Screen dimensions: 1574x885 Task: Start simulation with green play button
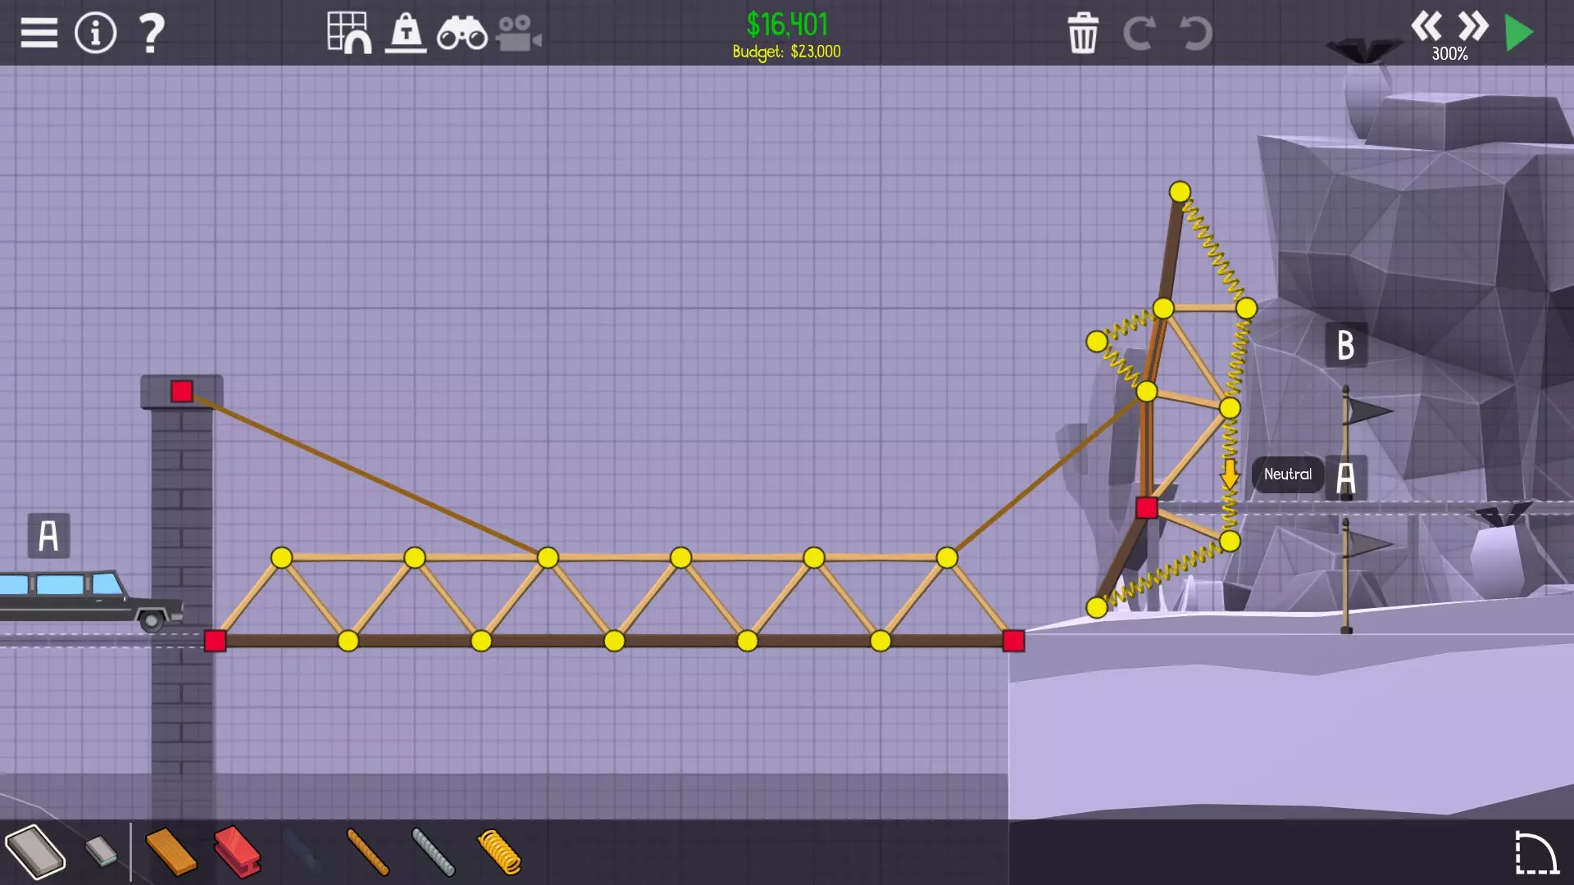point(1519,34)
